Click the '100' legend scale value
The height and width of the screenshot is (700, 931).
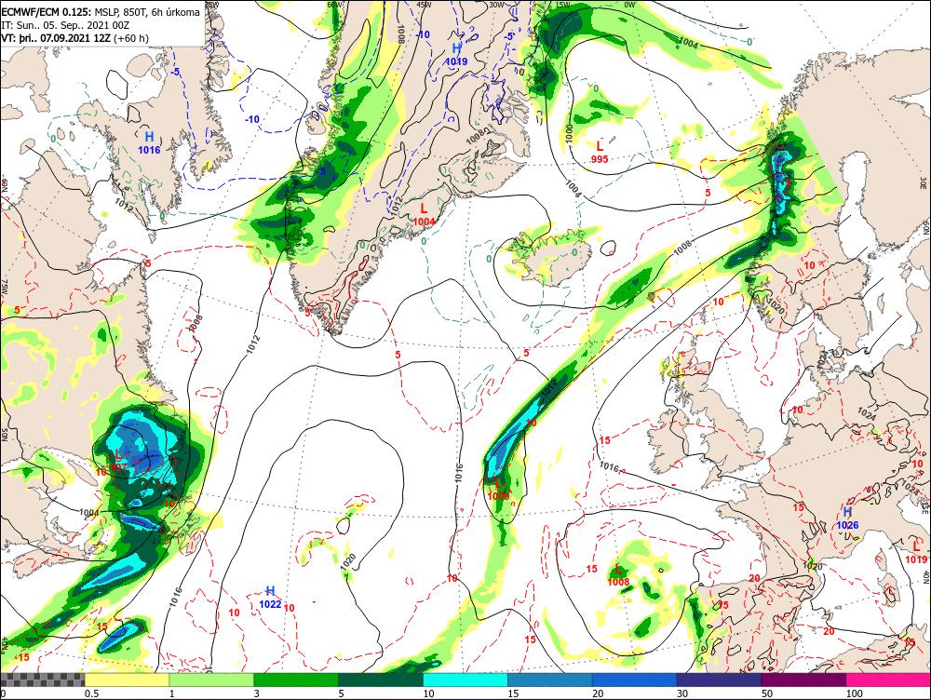tap(854, 693)
